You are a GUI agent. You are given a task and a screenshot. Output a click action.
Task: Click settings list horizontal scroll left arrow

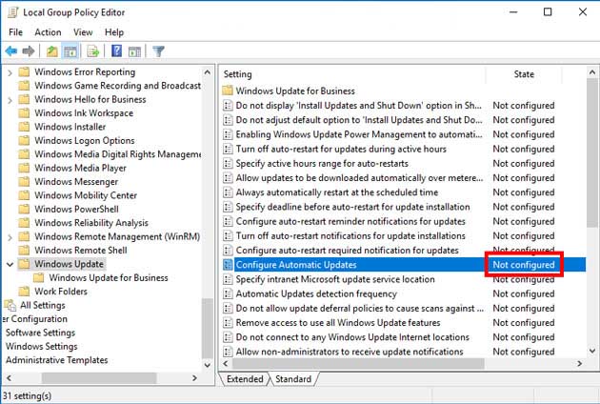[x=226, y=363]
